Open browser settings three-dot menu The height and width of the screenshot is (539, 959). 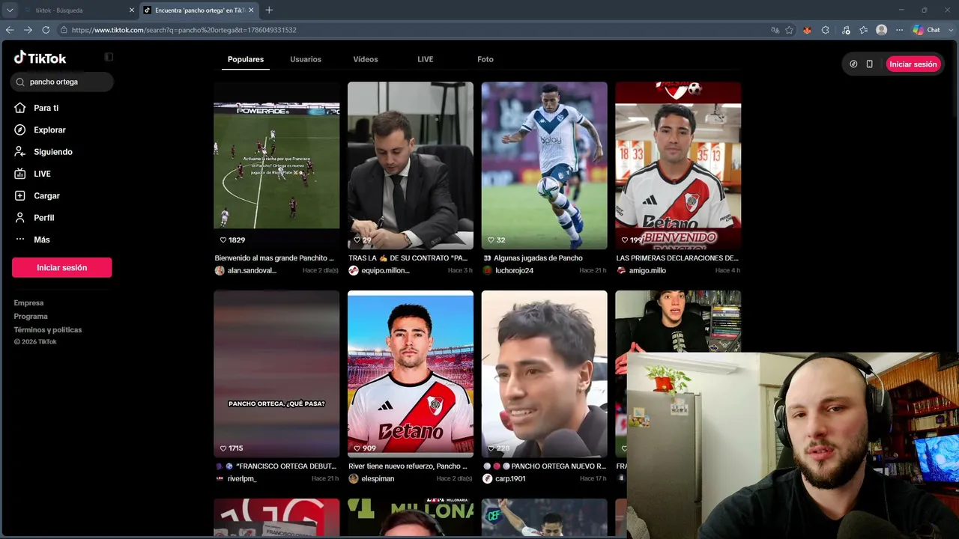[900, 30]
